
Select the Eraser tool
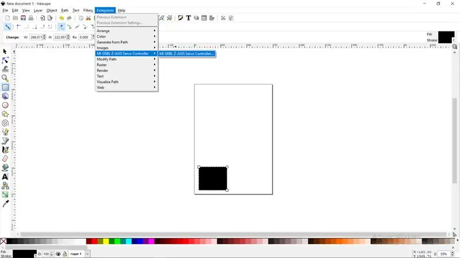tap(5, 159)
